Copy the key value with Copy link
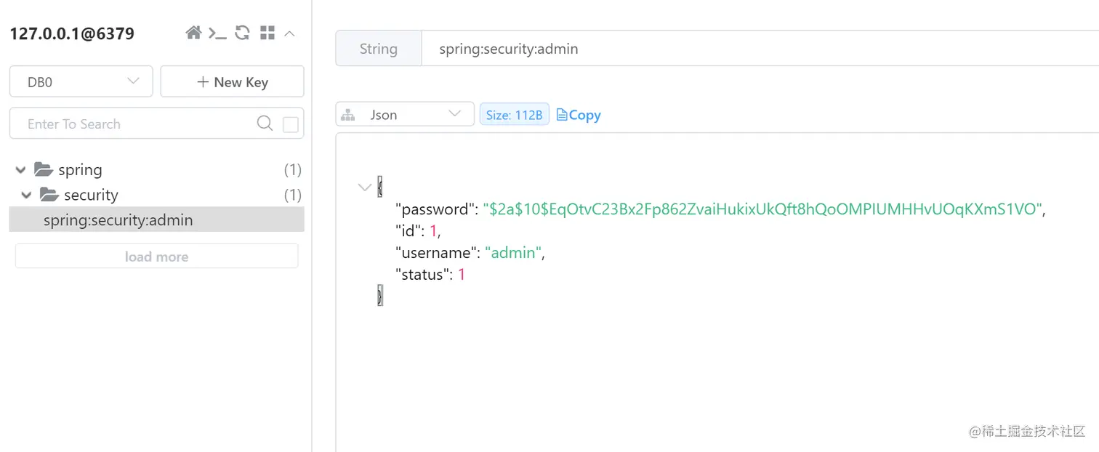Screen dimensions: 1099x452 [579, 115]
